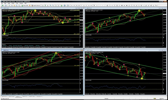The image size is (168, 100).
Task: Expand the Profiles dropdown arrow
Action: pyautogui.click(x=7, y=5)
